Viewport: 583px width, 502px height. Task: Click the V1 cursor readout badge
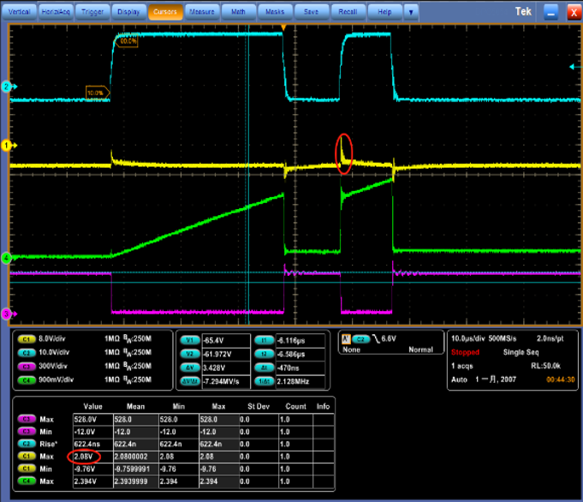click(x=188, y=340)
